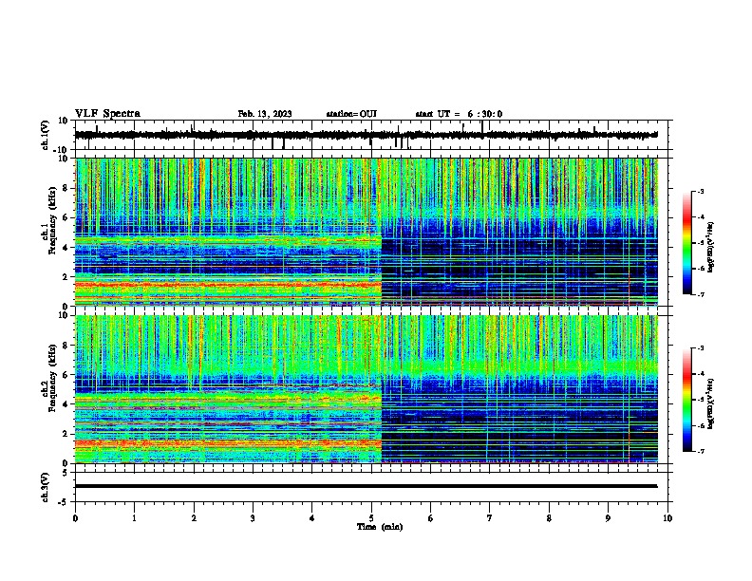Click the date 'Feb. 13, 2023'
The image size is (752, 581).
pos(265,114)
